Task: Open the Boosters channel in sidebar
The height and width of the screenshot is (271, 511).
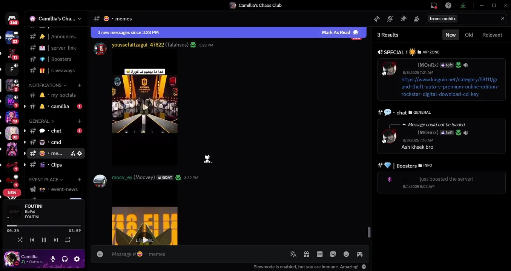Action: (56, 59)
